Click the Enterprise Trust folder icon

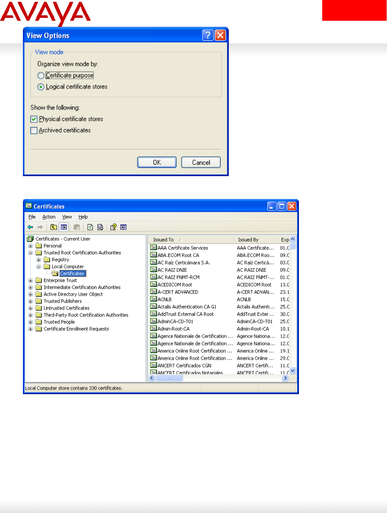[x=39, y=280]
